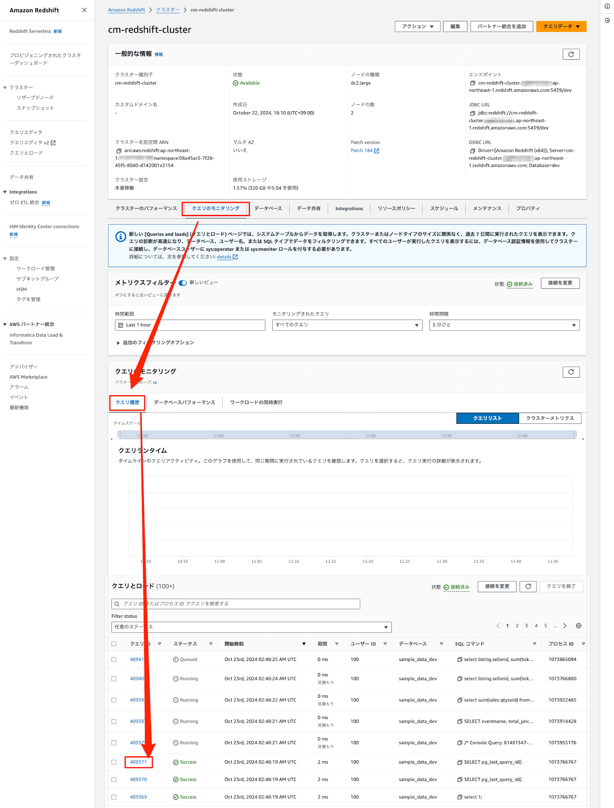Check row checkbox for SELECT eventname query
The width and height of the screenshot is (614, 808).
(114, 722)
